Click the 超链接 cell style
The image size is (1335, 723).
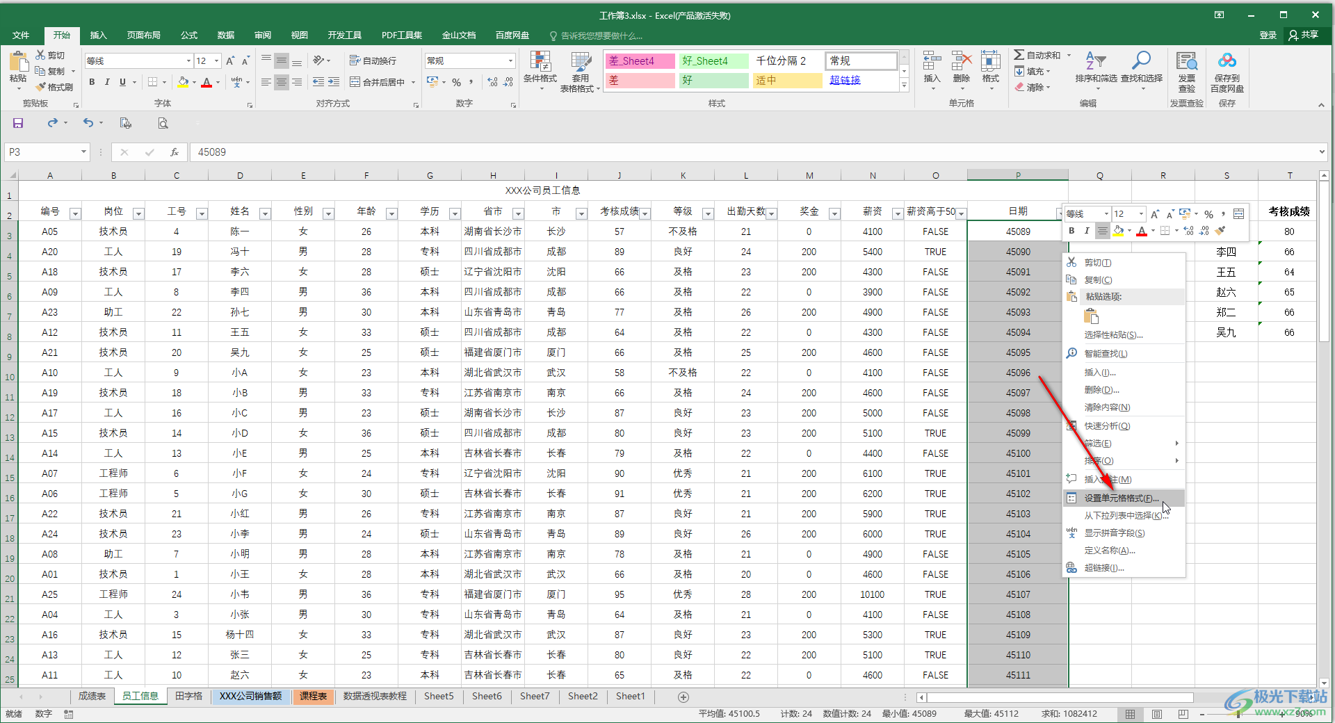tap(861, 80)
